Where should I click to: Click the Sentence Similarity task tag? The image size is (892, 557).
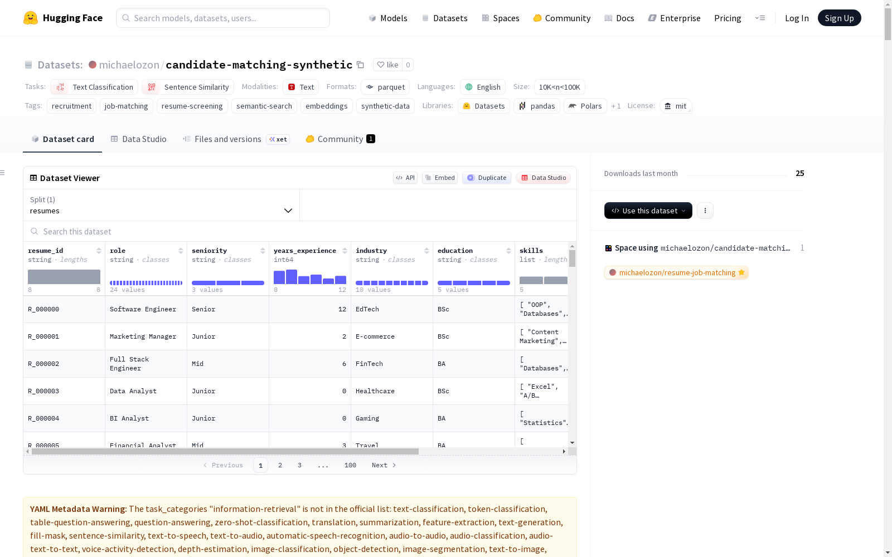188,87
